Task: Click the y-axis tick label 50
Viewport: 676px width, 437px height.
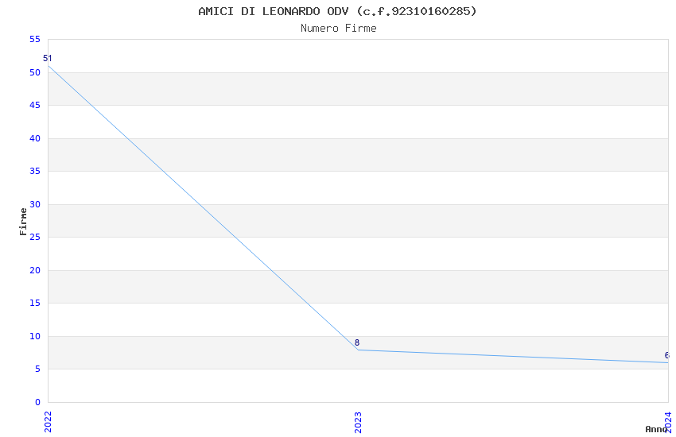Action: tap(35, 72)
